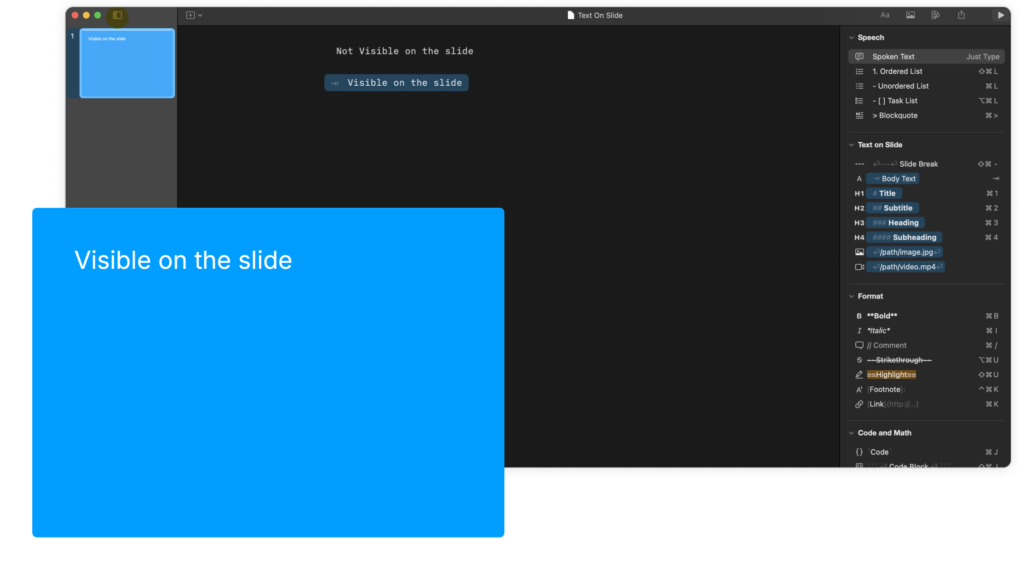Toggle the Bold formatting option
This screenshot has height=581, width=1033.
click(x=882, y=316)
